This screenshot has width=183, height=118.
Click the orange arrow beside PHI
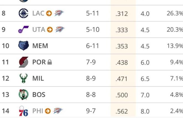coord(48,111)
